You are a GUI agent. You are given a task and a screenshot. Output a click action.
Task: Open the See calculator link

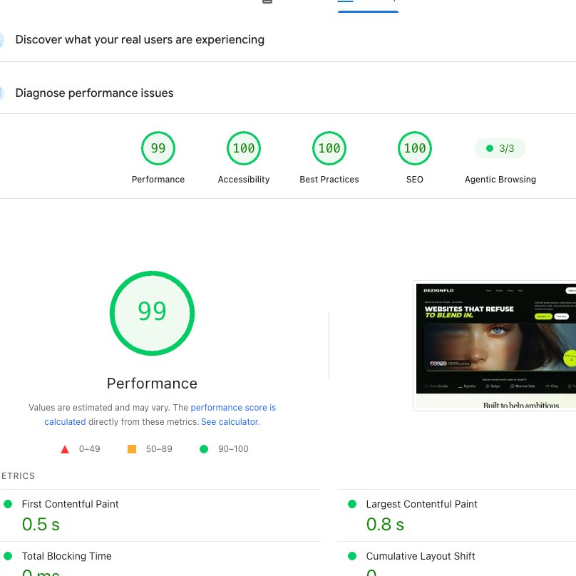230,422
